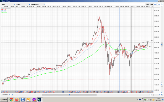Open Google Chrome from the taskbar

11,100
